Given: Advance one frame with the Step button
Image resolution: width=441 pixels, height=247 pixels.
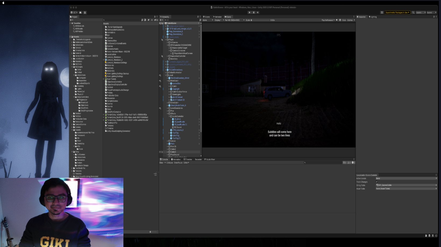Looking at the screenshot, I should tap(258, 12).
